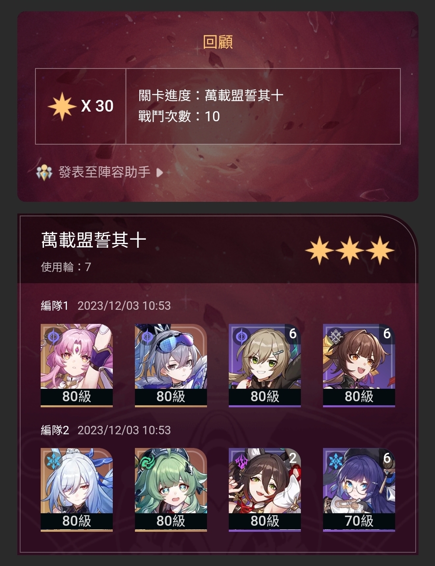Click the Ice element icon on level 70 character

click(x=336, y=460)
